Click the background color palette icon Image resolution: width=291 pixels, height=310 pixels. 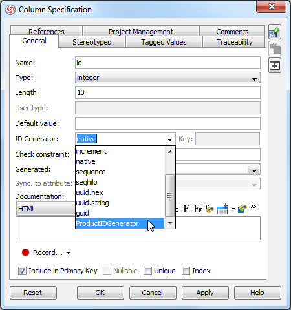tap(242, 209)
